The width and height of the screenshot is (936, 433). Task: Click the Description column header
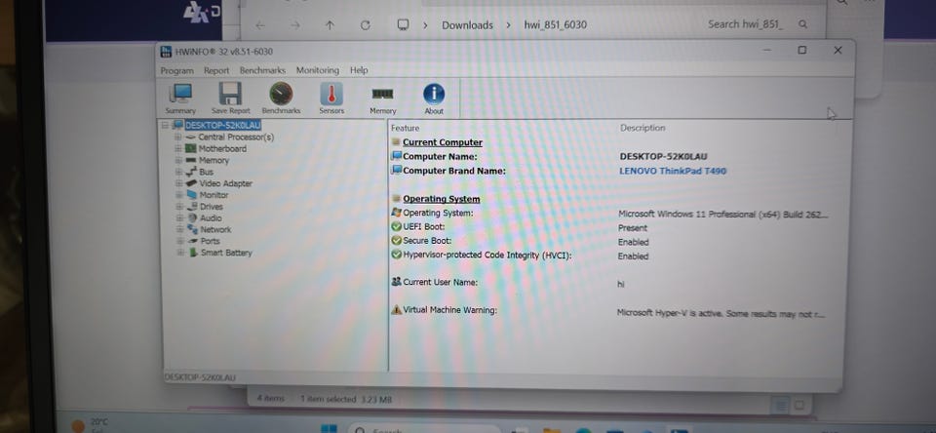(x=643, y=128)
